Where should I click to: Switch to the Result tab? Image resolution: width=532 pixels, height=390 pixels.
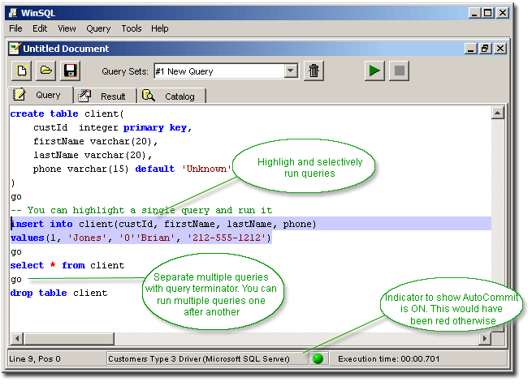pos(106,96)
